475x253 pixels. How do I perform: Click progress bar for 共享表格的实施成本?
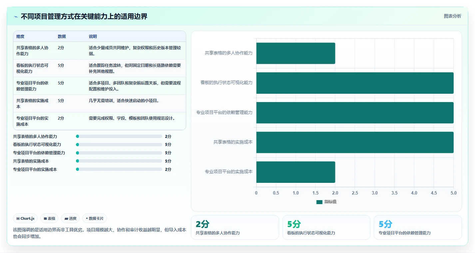click(x=119, y=161)
